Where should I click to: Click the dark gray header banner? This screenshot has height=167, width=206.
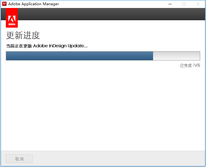point(111,14)
